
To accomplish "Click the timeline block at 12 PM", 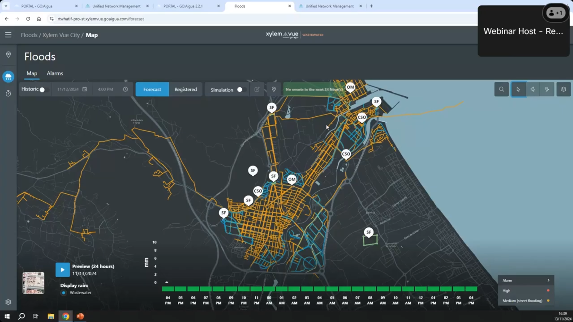I will pos(421,289).
